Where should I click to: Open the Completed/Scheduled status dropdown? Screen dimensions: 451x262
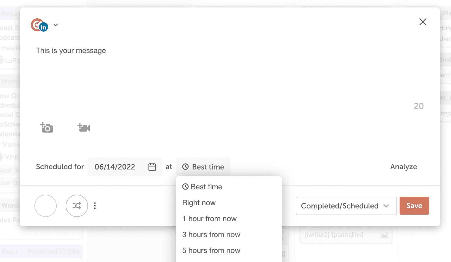(x=346, y=206)
